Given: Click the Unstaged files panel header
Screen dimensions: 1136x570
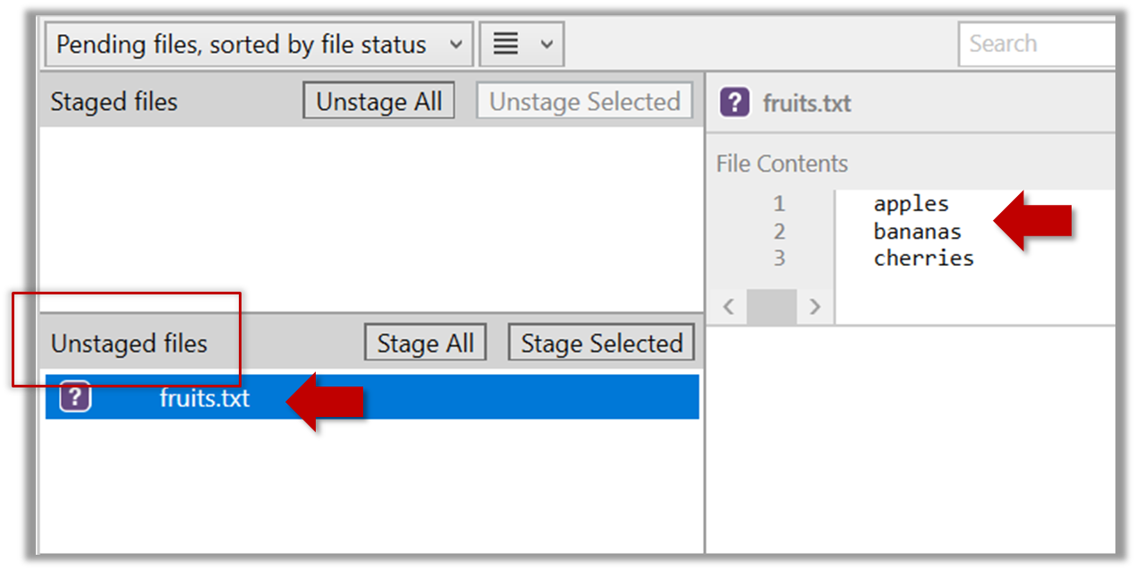Looking at the screenshot, I should coord(129,344).
